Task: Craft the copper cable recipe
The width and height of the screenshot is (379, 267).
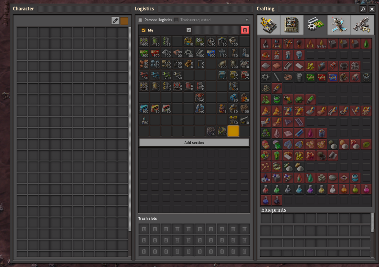Action: coord(288,77)
